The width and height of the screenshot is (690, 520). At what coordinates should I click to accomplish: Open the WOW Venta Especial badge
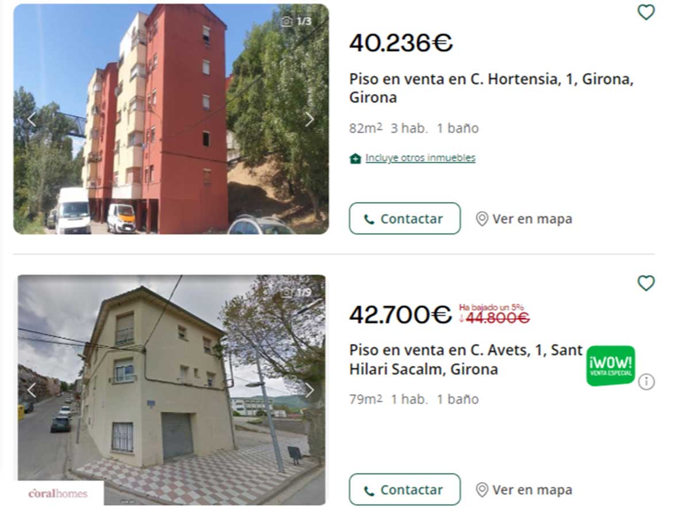[x=611, y=365]
